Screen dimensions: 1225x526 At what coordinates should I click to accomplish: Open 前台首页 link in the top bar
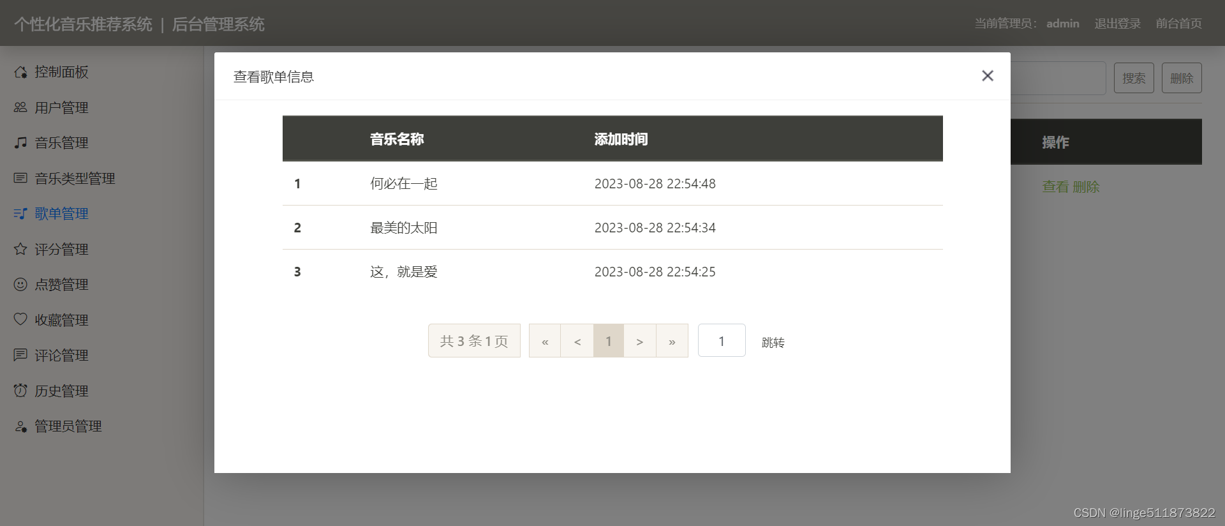1179,24
